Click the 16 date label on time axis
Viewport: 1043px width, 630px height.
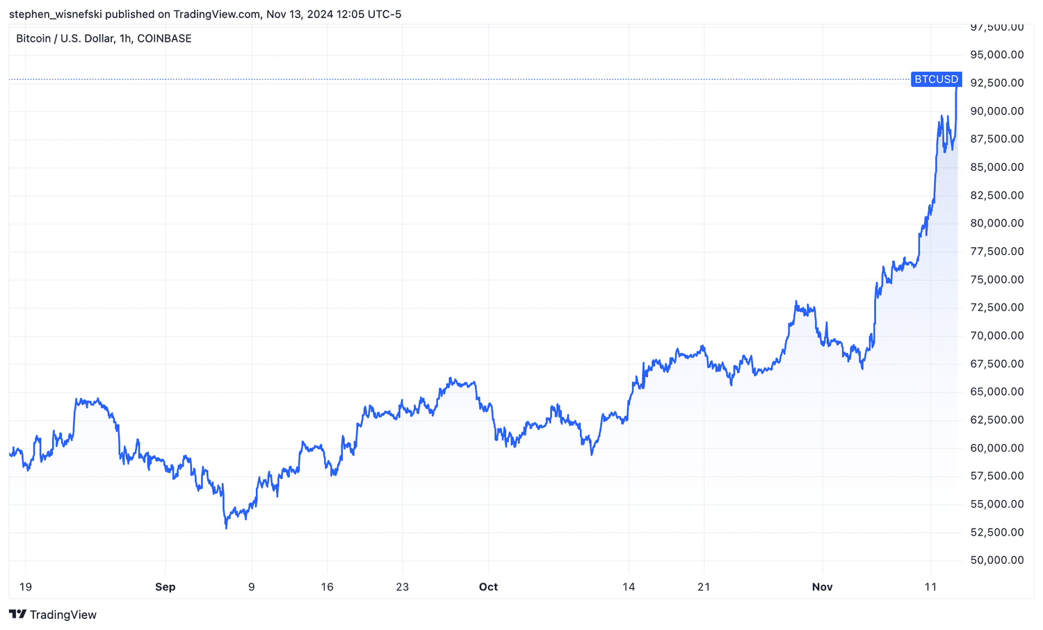tap(327, 587)
